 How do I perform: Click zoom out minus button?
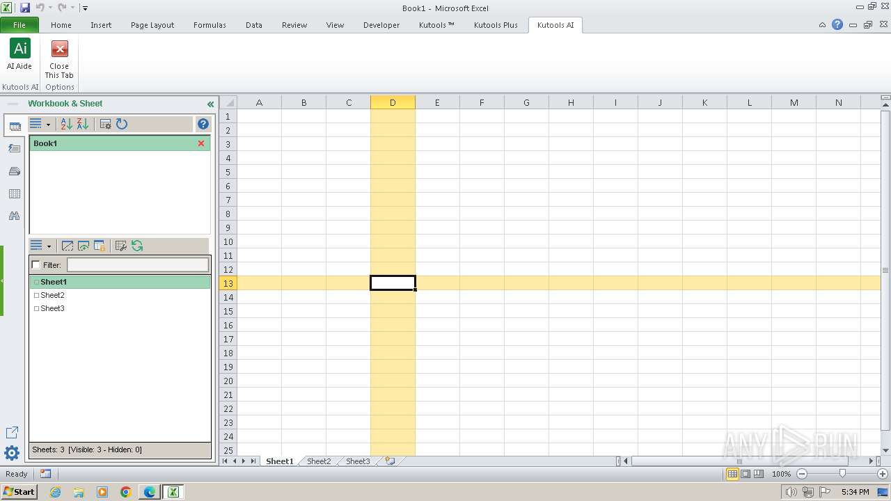(x=802, y=474)
